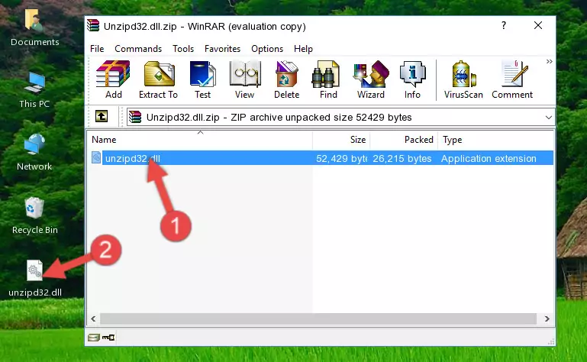Click the horizontal scrollbar left arrow
Image resolution: width=587 pixels, height=362 pixels.
[94, 319]
